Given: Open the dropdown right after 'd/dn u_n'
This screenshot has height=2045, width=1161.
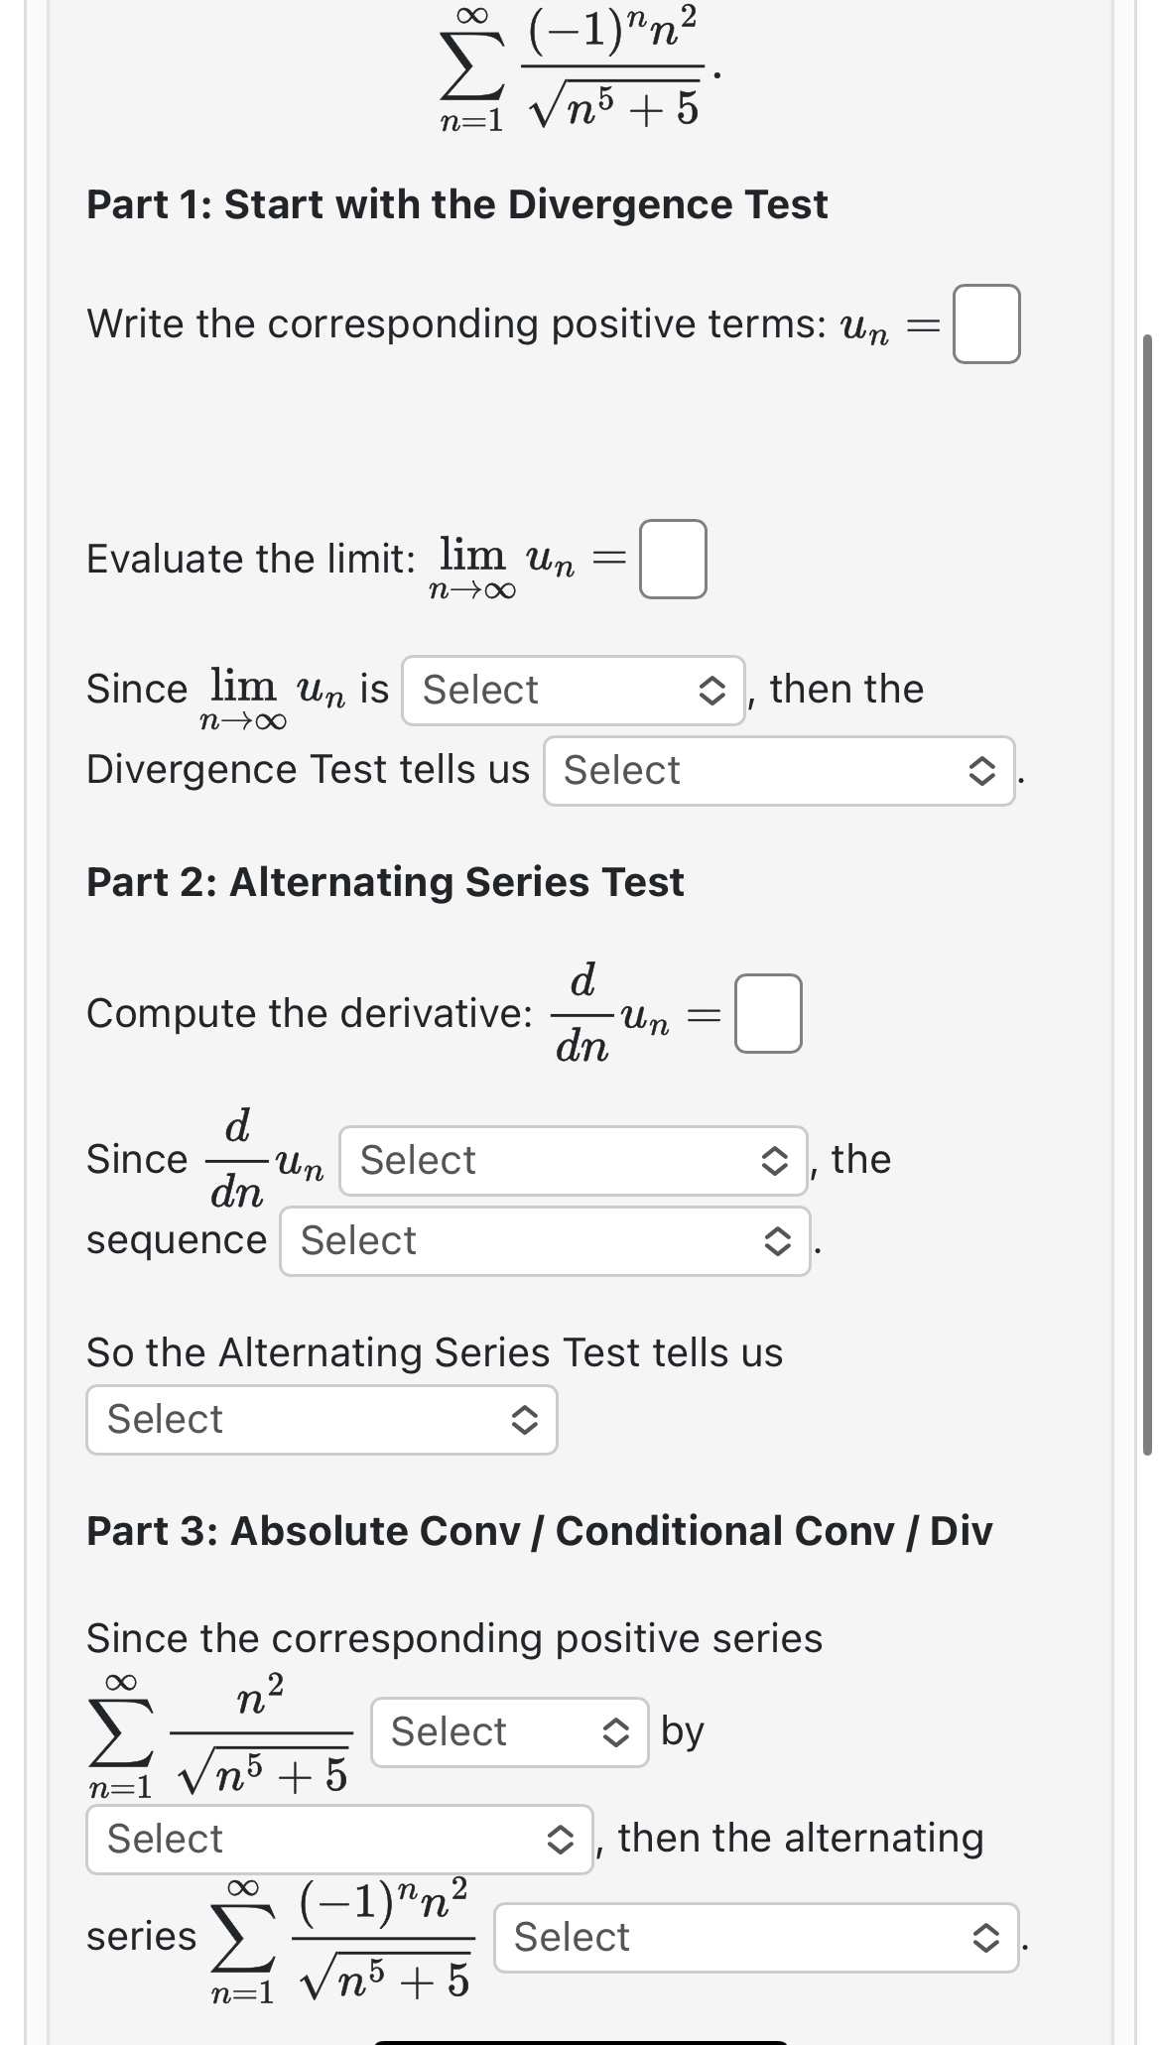Looking at the screenshot, I should pyautogui.click(x=573, y=1161).
